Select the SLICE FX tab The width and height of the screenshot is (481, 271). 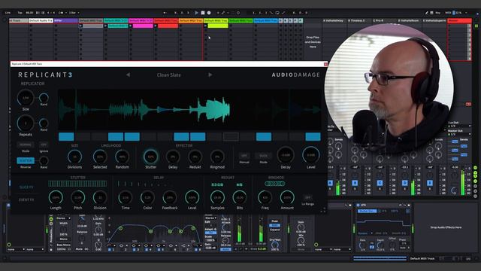click(x=26, y=187)
